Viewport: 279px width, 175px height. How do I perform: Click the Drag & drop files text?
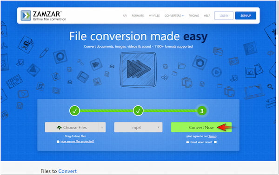coord(75,136)
